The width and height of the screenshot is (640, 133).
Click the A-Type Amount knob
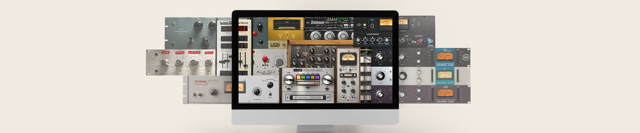288,80
